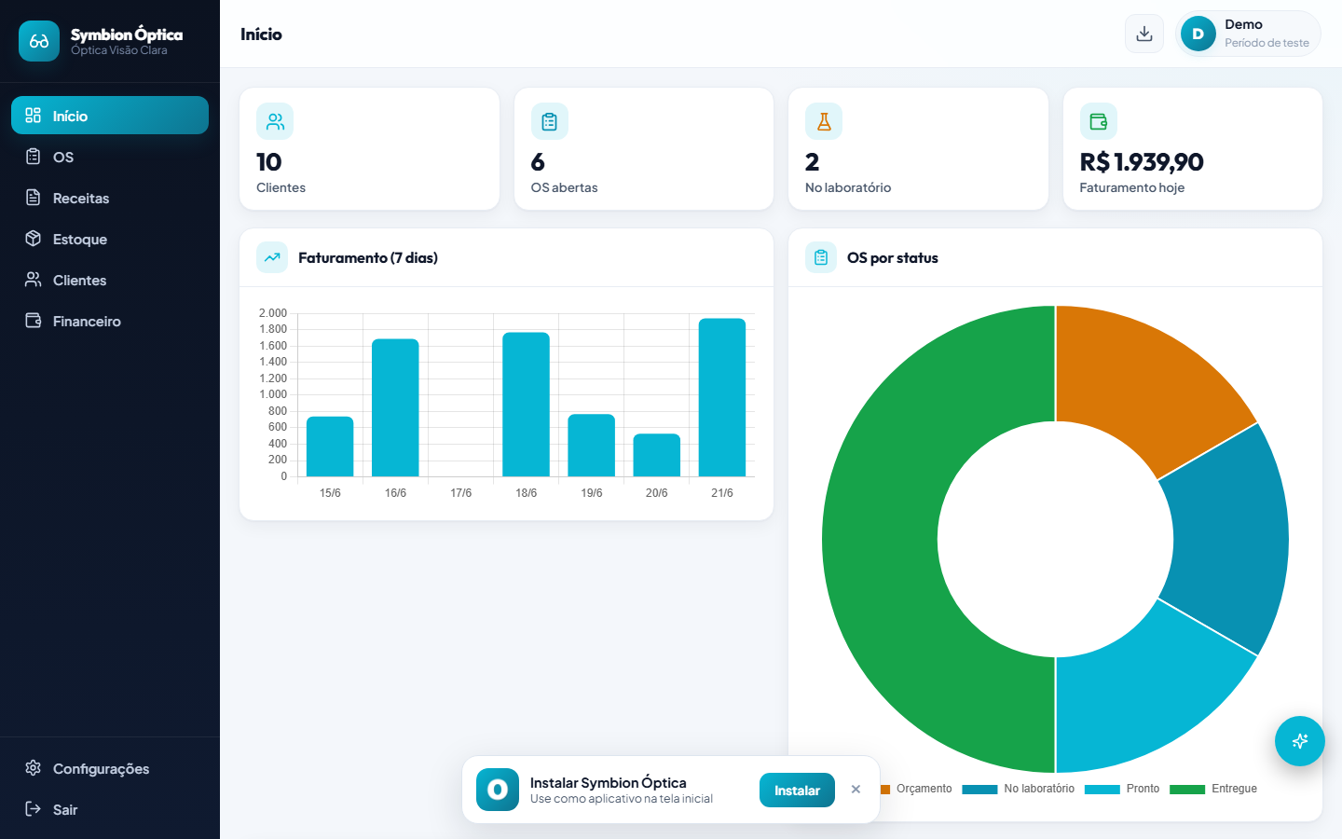Click the flask icon above No laboratório

pyautogui.click(x=824, y=121)
